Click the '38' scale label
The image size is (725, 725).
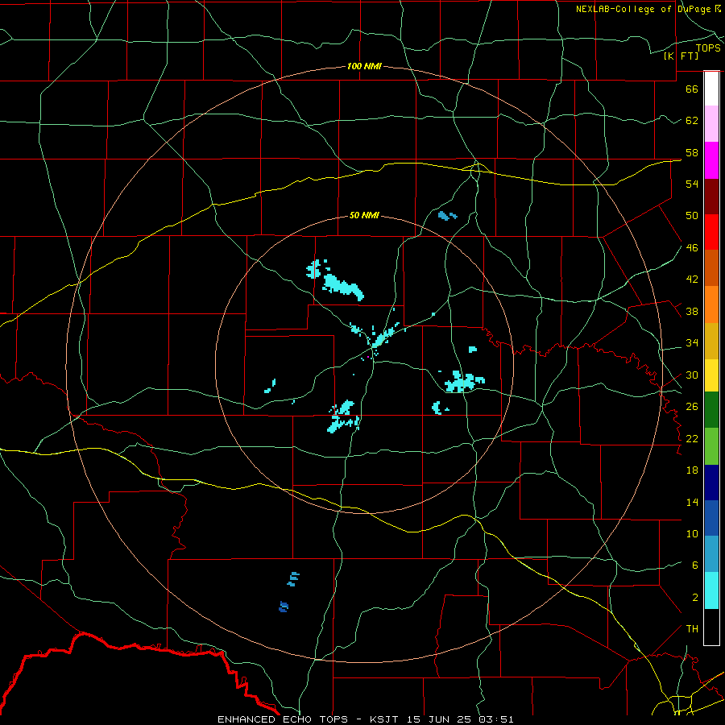click(x=692, y=312)
